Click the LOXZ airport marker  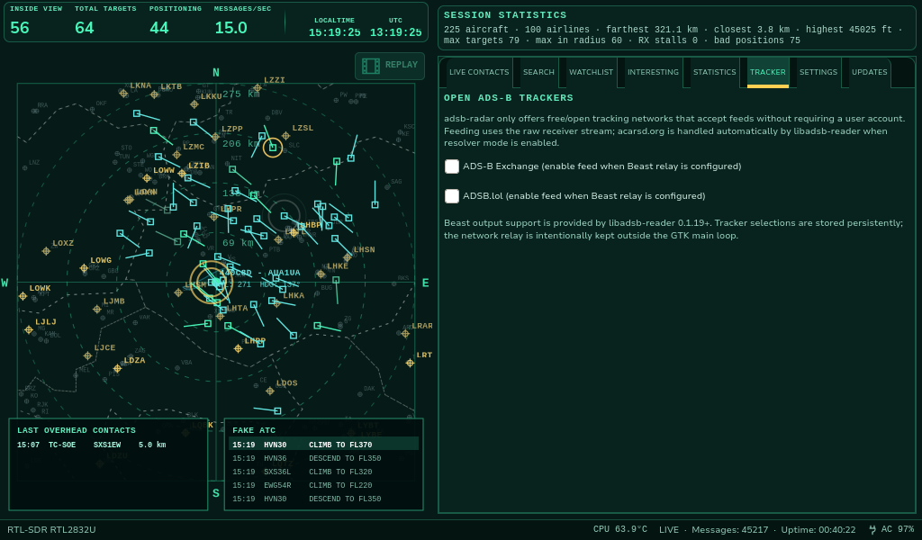pos(46,251)
